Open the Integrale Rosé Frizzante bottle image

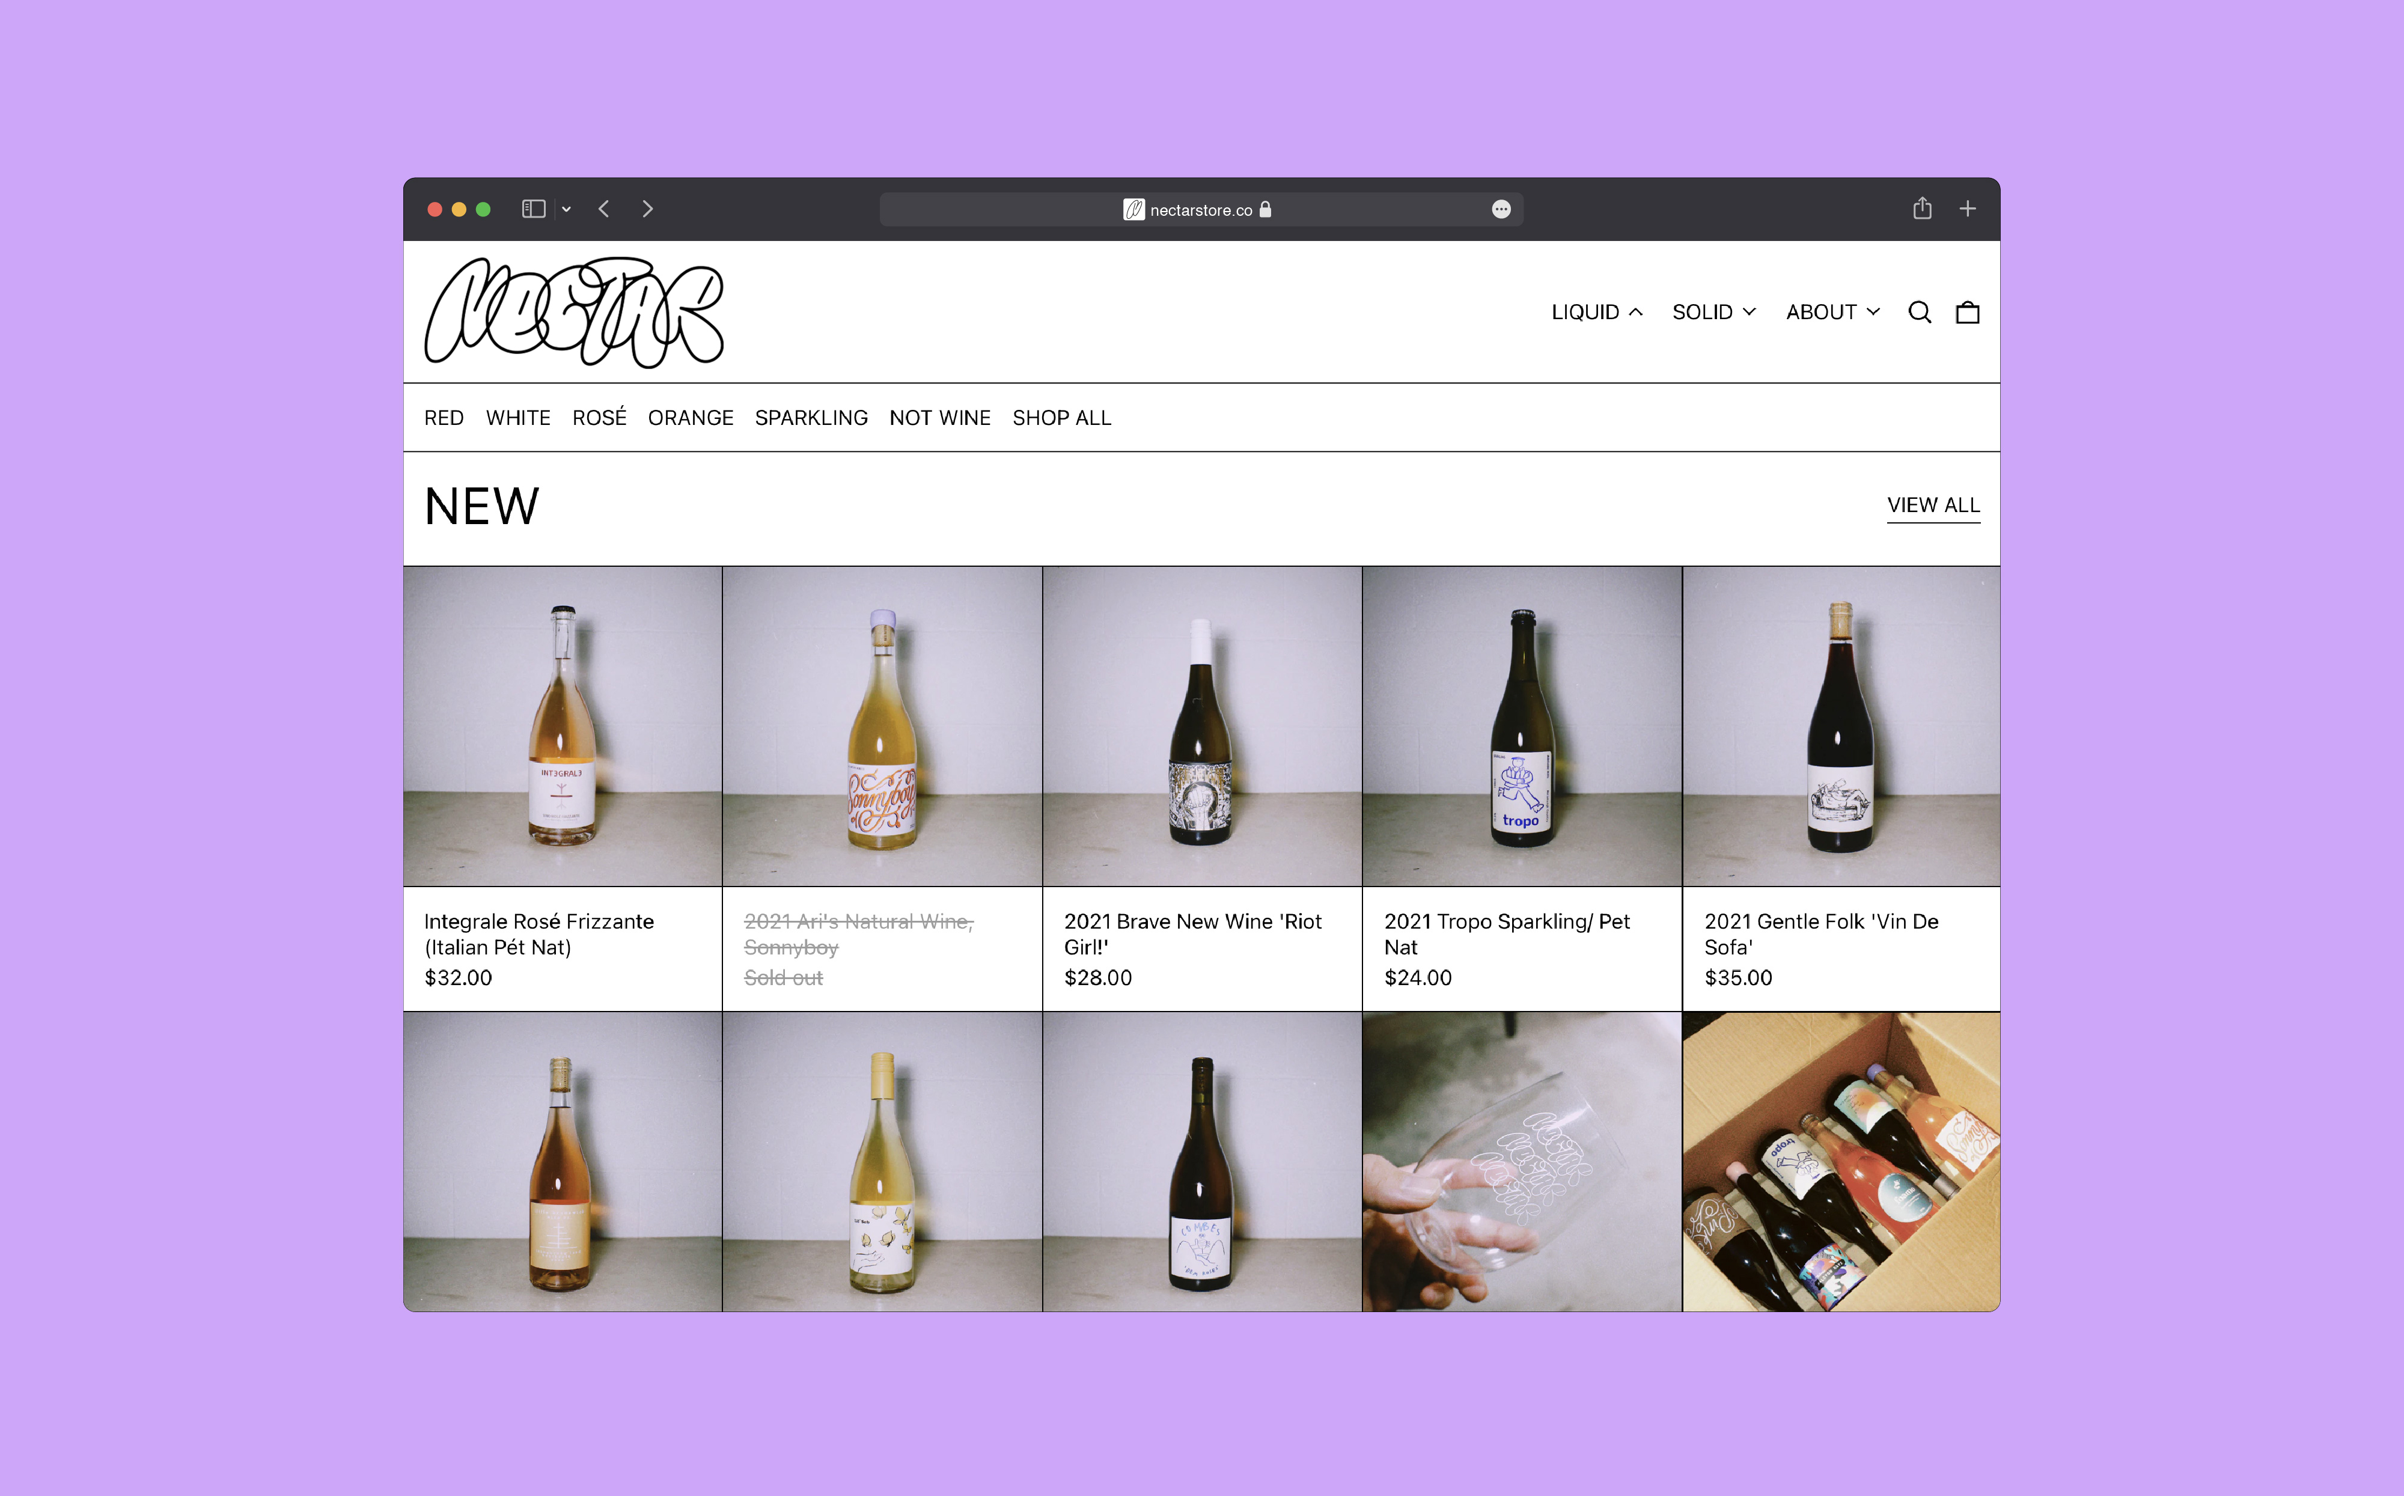pyautogui.click(x=562, y=726)
